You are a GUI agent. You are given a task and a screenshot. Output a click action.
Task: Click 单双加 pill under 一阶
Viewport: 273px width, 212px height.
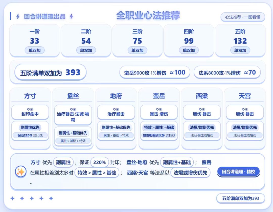[35, 50]
